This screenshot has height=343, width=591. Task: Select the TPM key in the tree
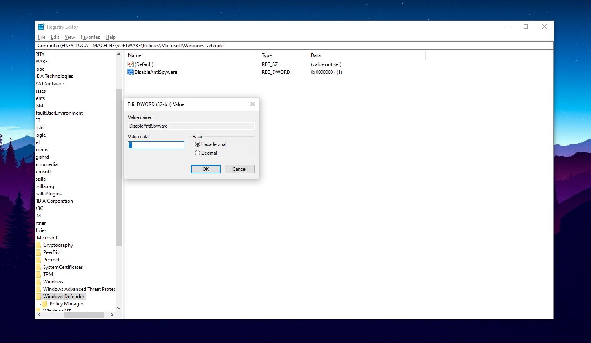coord(48,274)
